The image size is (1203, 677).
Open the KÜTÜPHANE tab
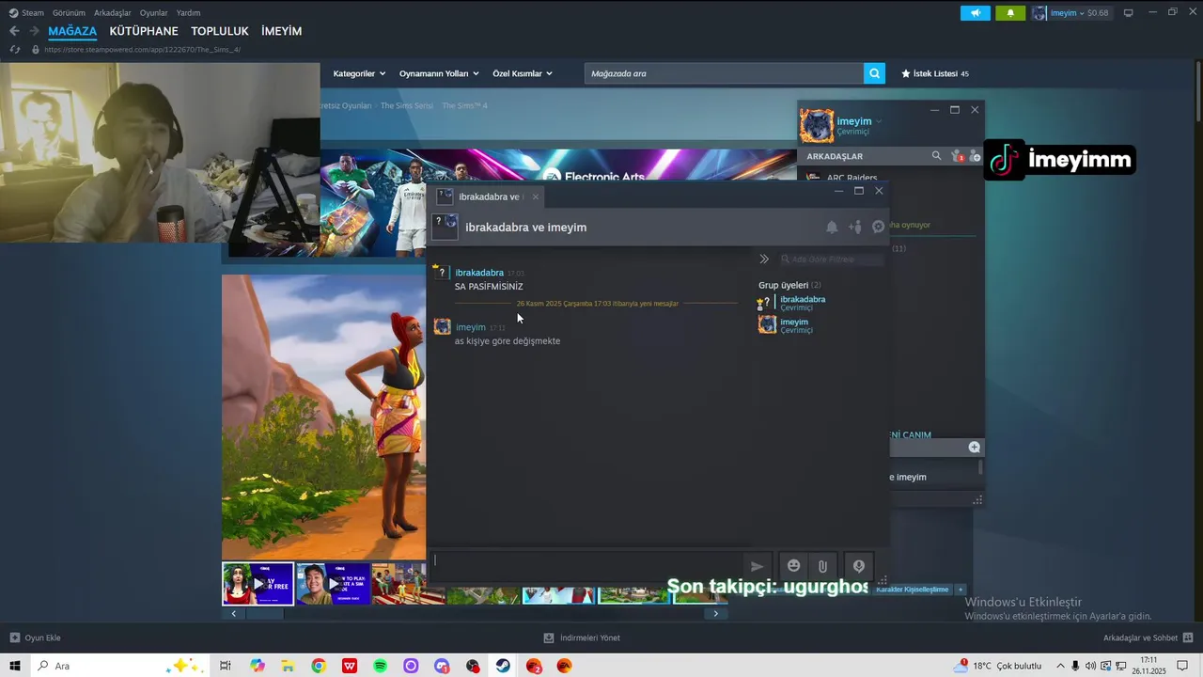144,31
